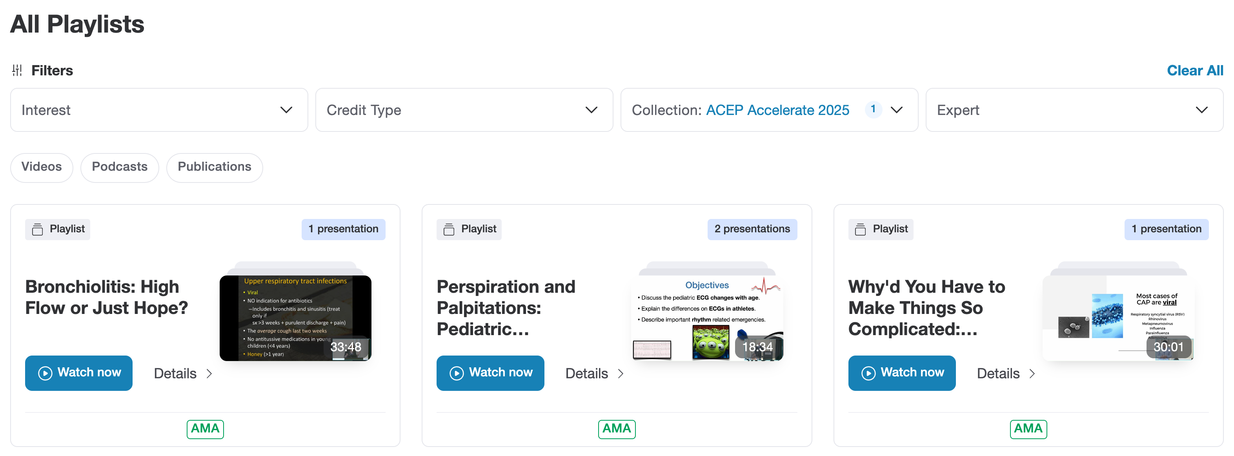Watch now on Perspiration and Palpitations playlist
The image size is (1234, 456).
point(490,373)
